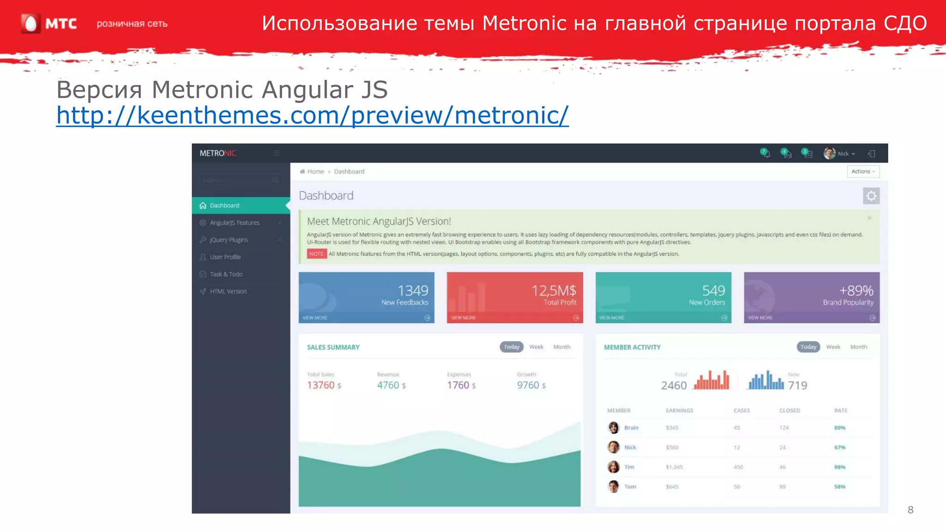
Task: Click VIEW MORE on New Feedbacks tile
Action: [x=315, y=318]
